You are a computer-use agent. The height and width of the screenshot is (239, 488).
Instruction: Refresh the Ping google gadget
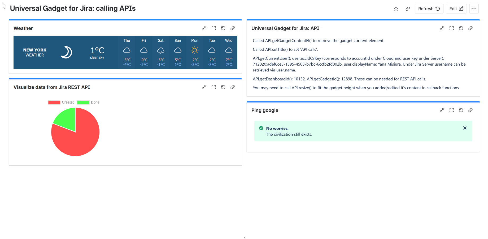(461, 110)
